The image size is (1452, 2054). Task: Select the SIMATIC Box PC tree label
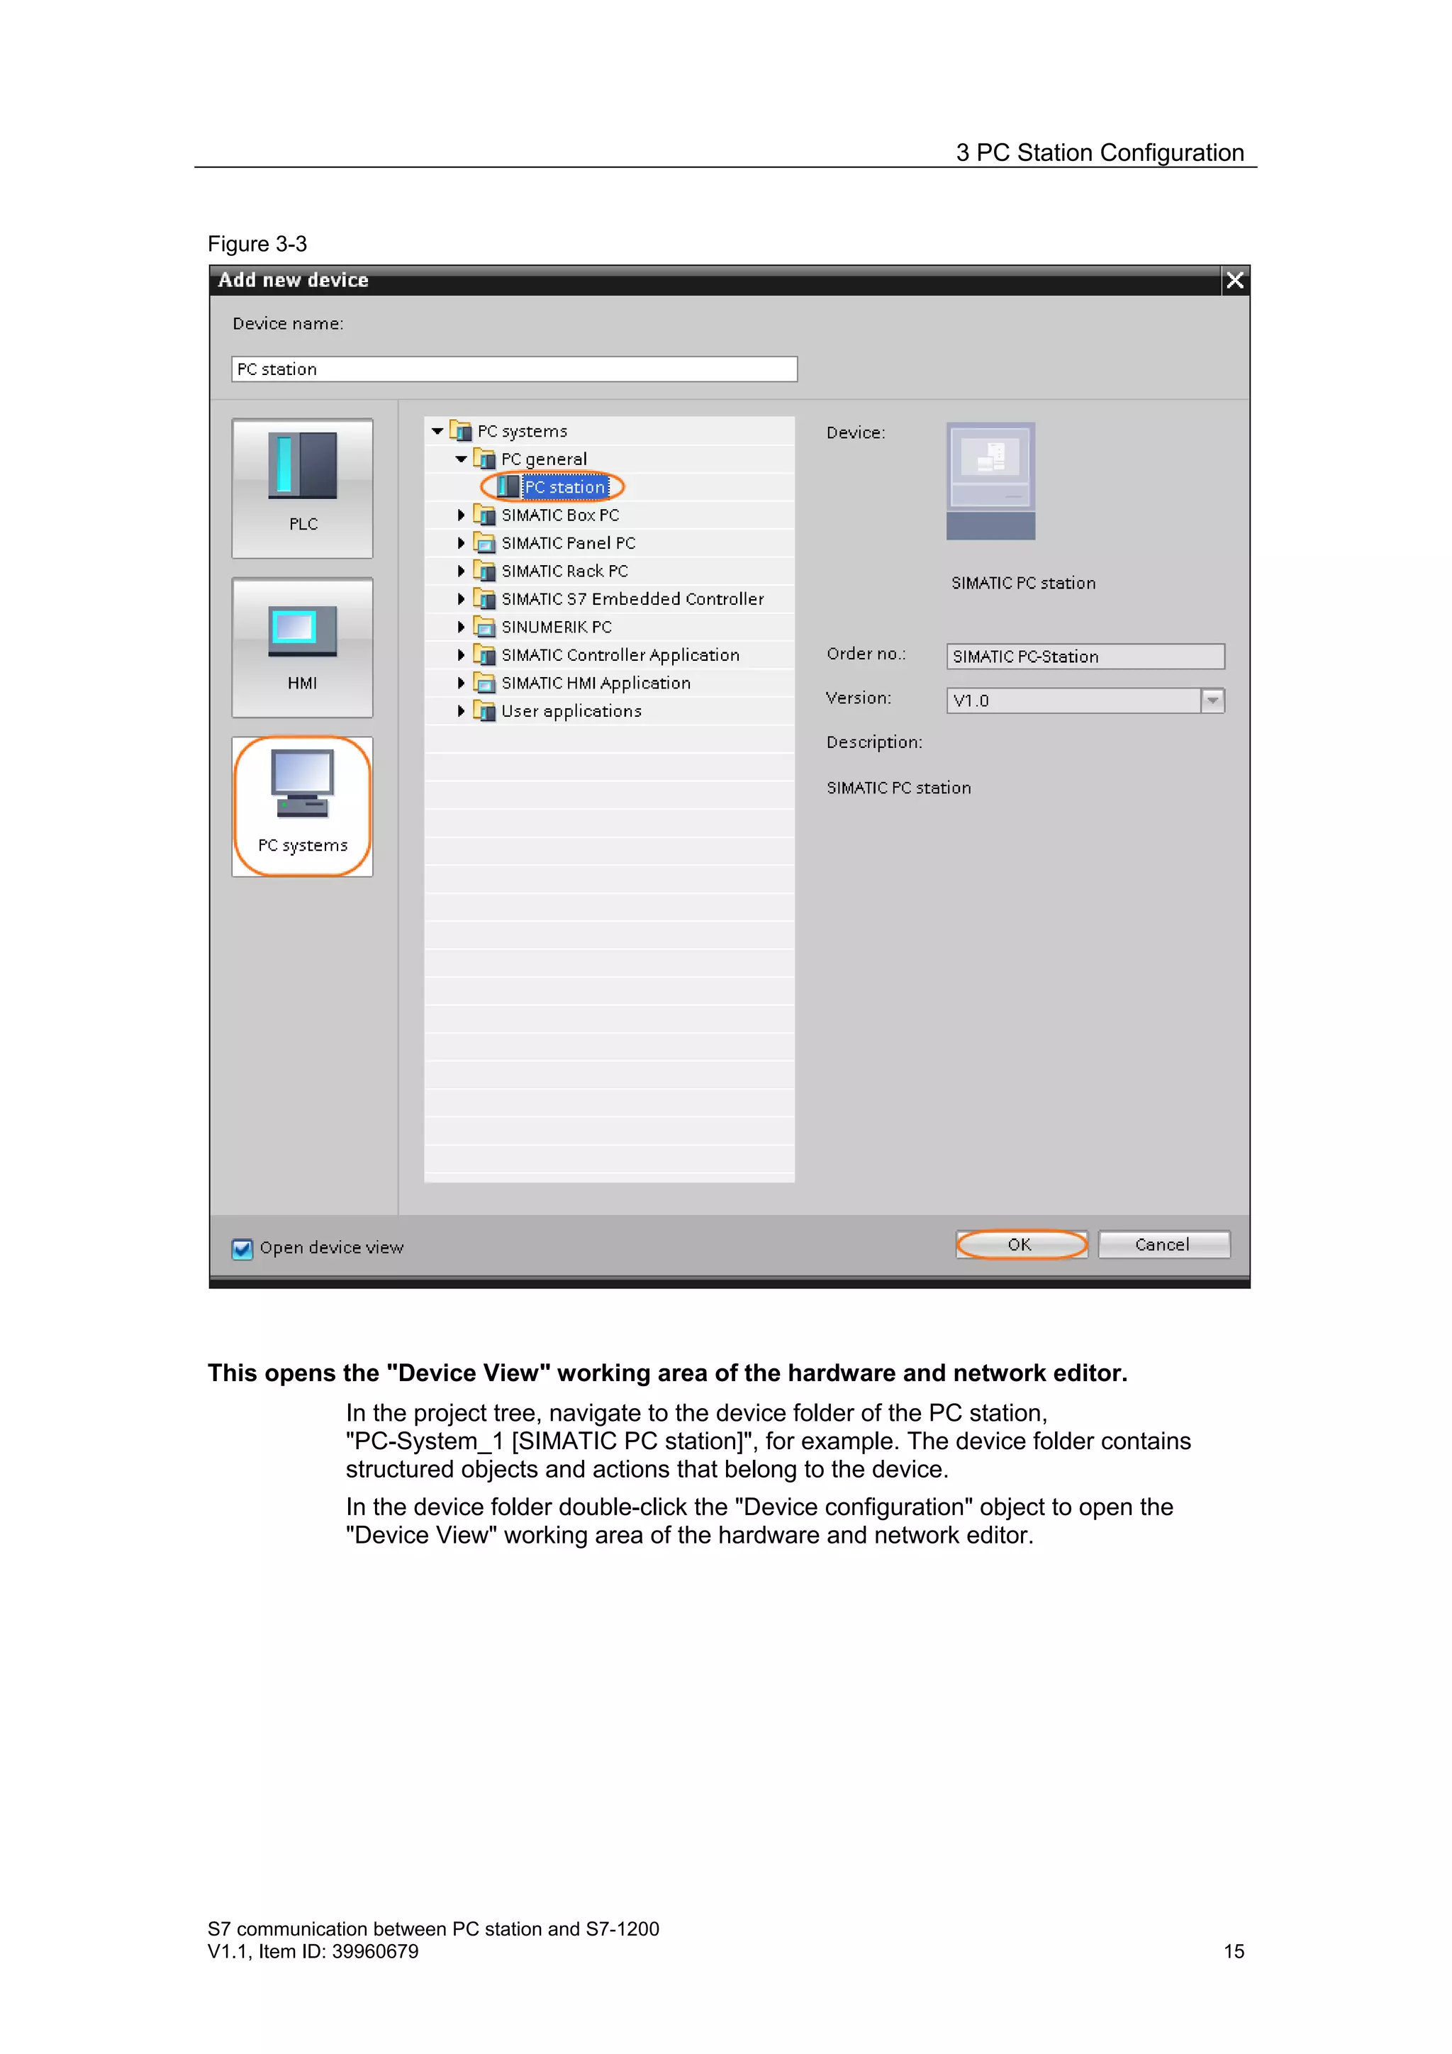tap(560, 515)
